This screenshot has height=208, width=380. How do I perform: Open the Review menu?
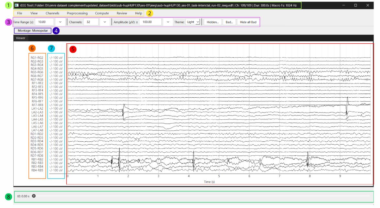pos(122,13)
